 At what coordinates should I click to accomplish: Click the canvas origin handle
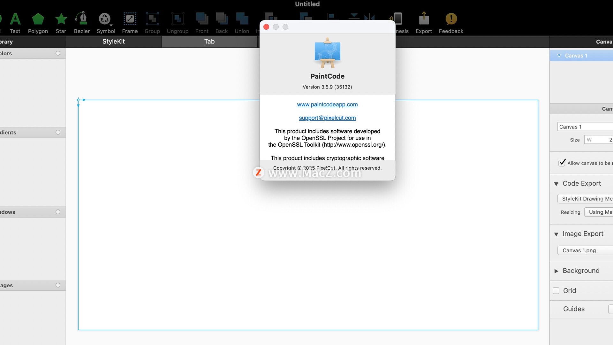click(78, 100)
